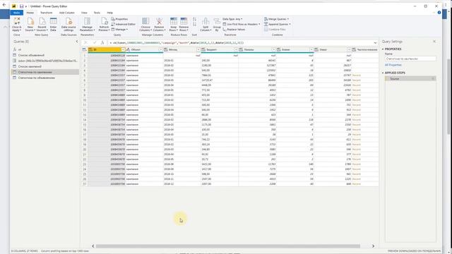Open Use First Row as Headers dropdown

(x=242, y=24)
